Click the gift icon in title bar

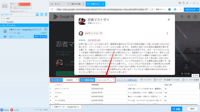coord(179,3)
